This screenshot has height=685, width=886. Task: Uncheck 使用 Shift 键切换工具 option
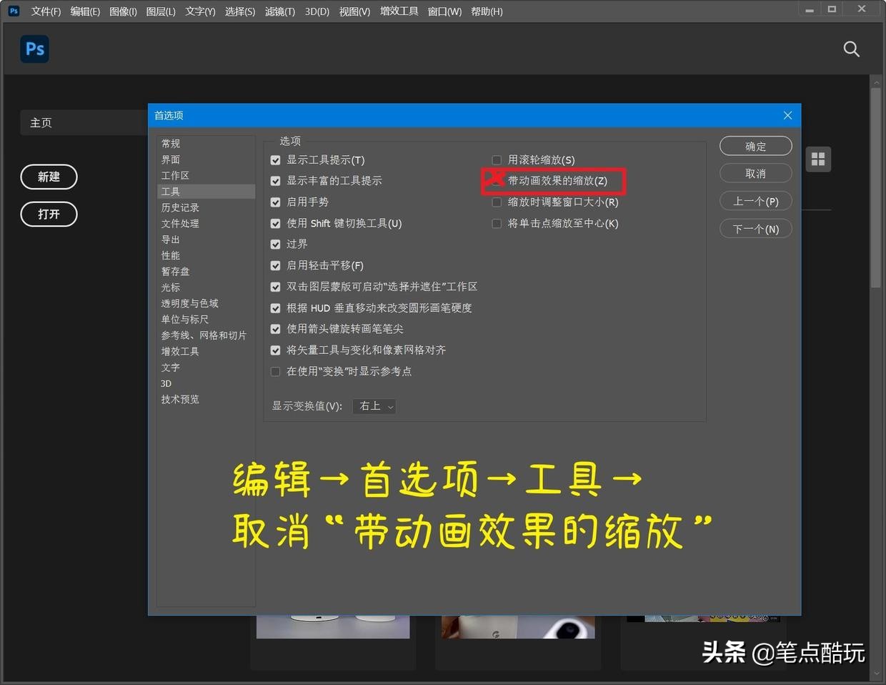coord(275,223)
